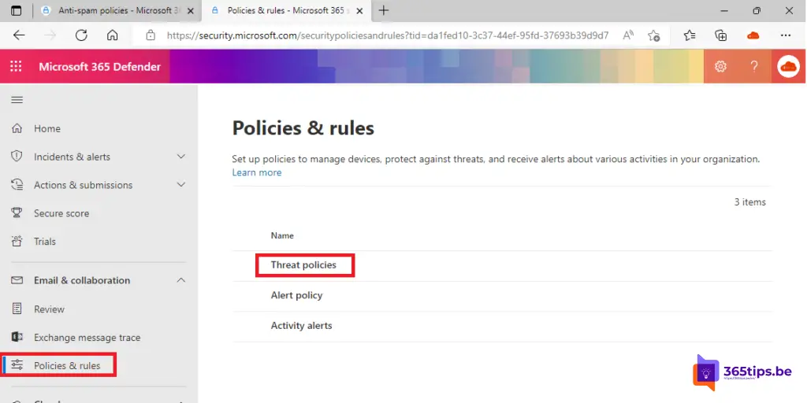
Task: Open Secure score in sidebar
Action: 61,213
